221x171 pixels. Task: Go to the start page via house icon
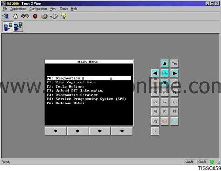[15, 16]
